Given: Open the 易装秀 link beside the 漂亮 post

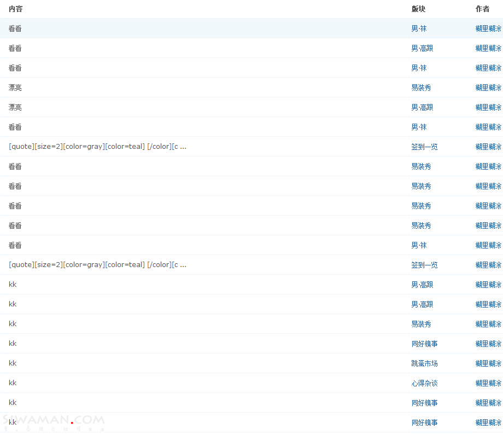Looking at the screenshot, I should coord(421,88).
